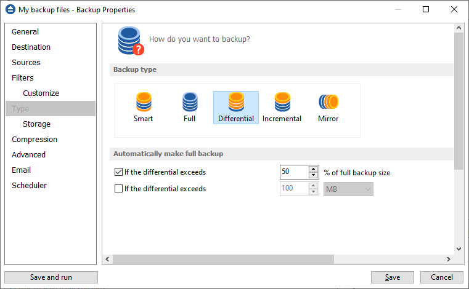This screenshot has width=469, height=289.
Task: Click the backup question database icon
Action: coord(131,41)
